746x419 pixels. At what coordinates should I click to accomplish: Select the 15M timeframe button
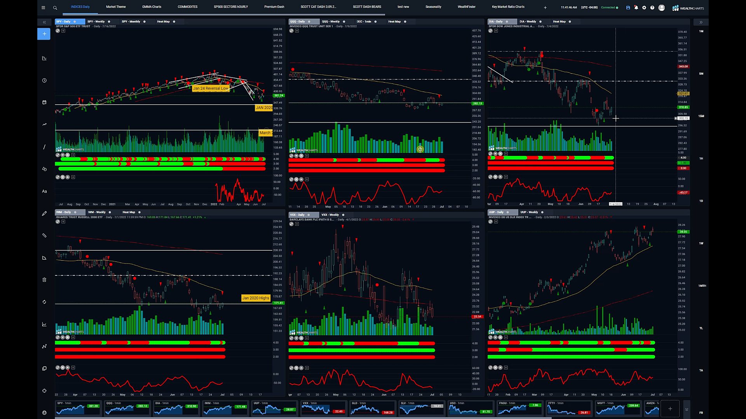pos(701,116)
